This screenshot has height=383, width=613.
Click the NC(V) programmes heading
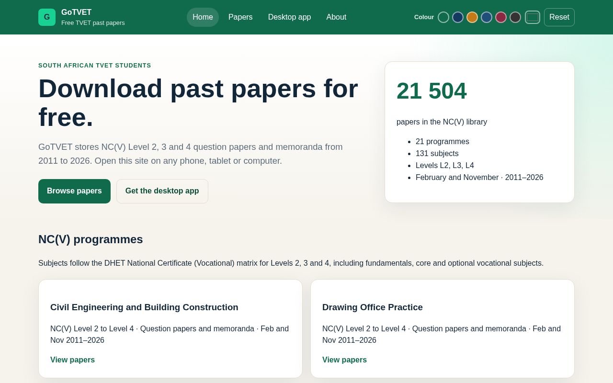(91, 239)
